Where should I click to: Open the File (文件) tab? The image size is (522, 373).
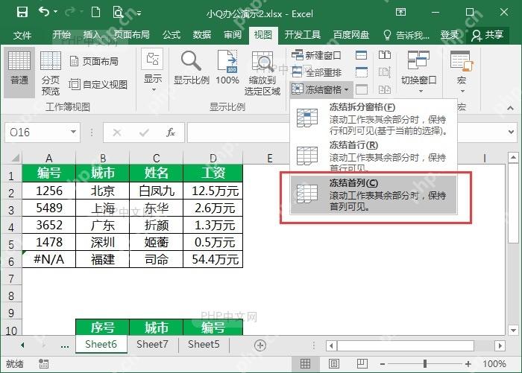pyautogui.click(x=22, y=35)
